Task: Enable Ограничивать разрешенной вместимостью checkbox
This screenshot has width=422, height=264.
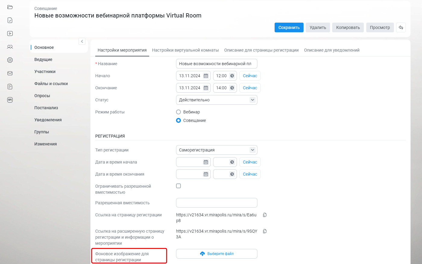Action: click(x=178, y=186)
